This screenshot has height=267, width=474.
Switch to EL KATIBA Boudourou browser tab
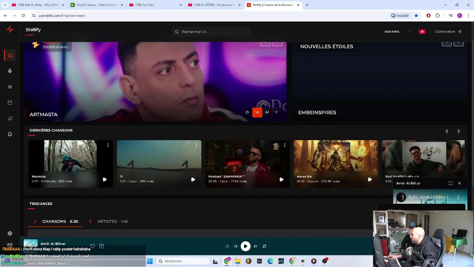214,5
